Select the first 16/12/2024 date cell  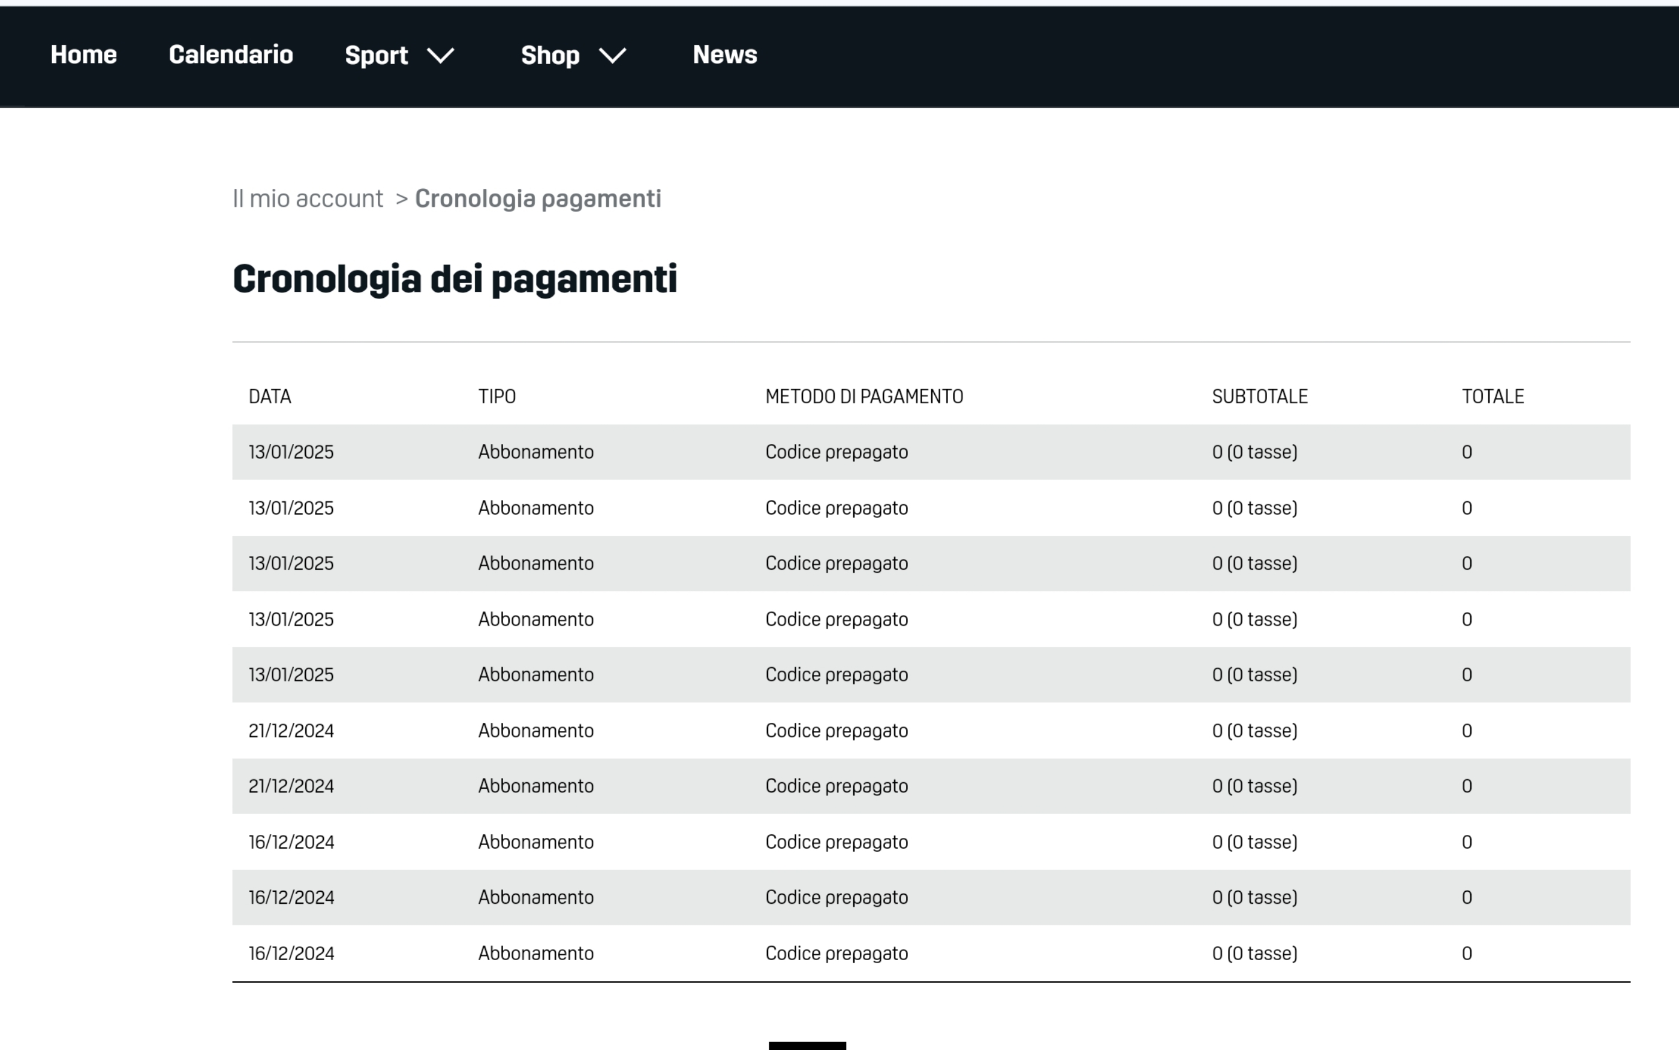[x=291, y=841]
